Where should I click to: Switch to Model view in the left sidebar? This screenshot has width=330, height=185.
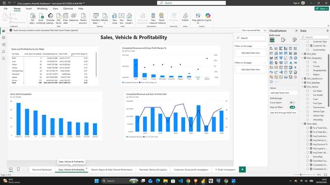3,44
